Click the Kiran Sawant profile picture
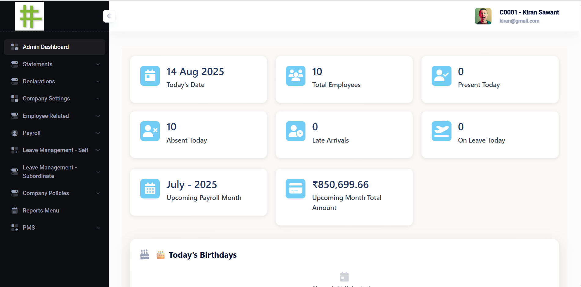Viewport: 581px width, 287px height. click(x=483, y=16)
